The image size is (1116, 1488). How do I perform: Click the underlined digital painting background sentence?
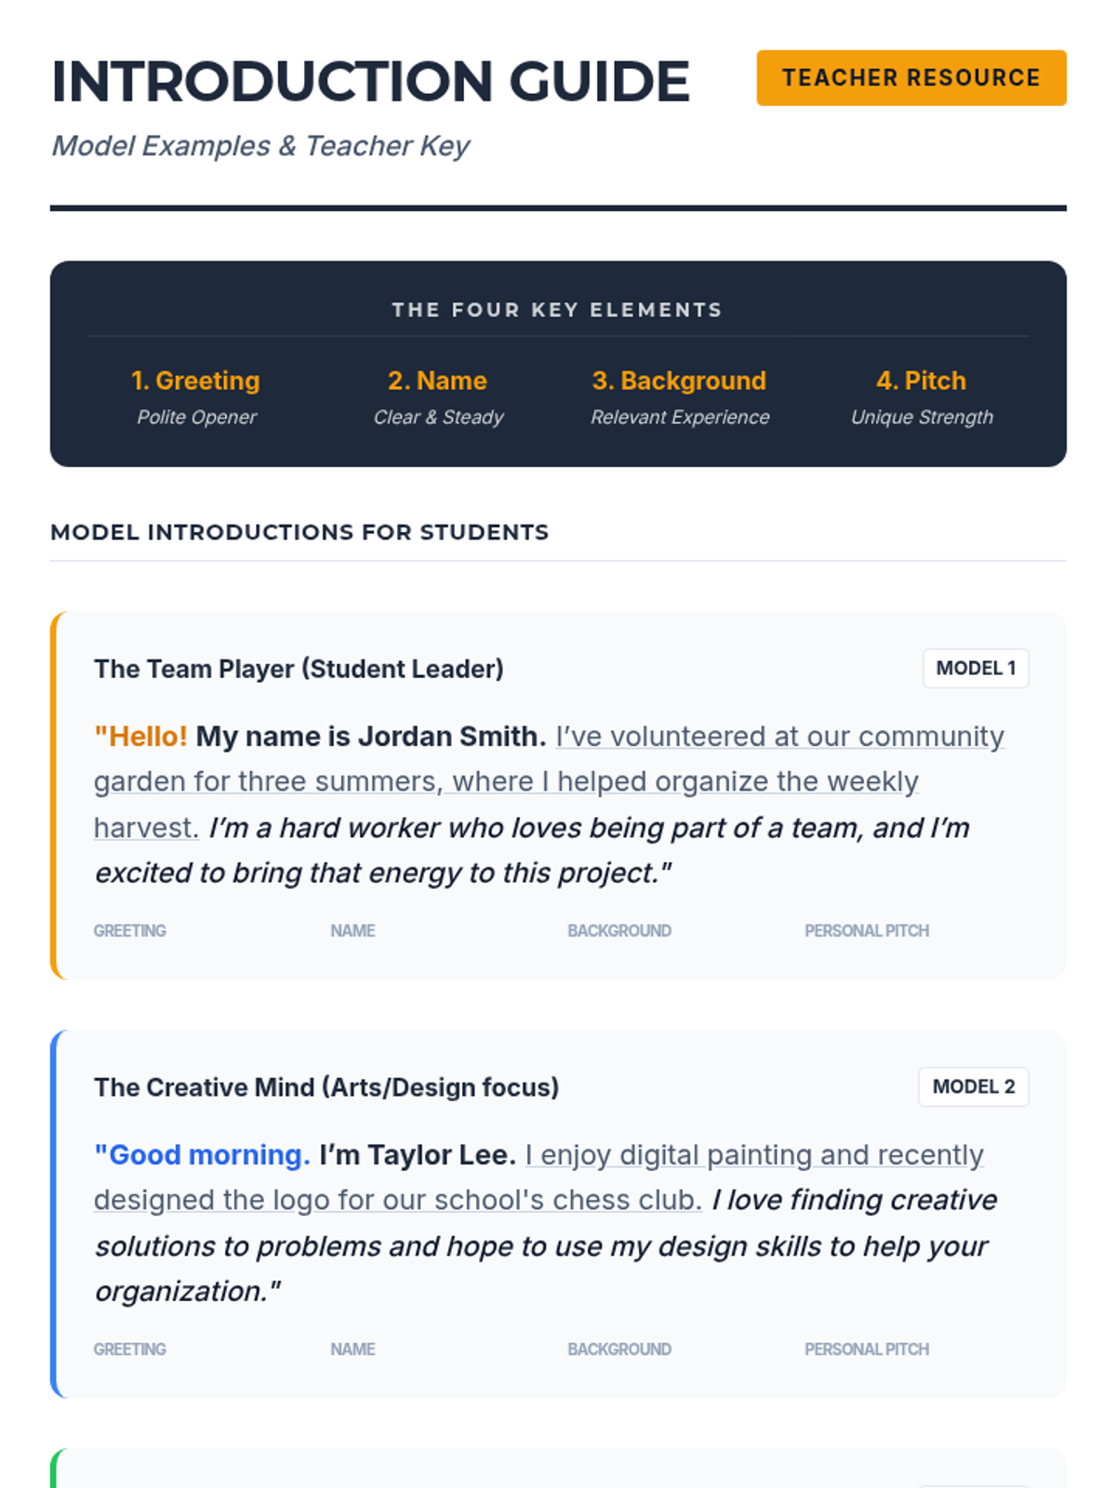click(x=539, y=1177)
